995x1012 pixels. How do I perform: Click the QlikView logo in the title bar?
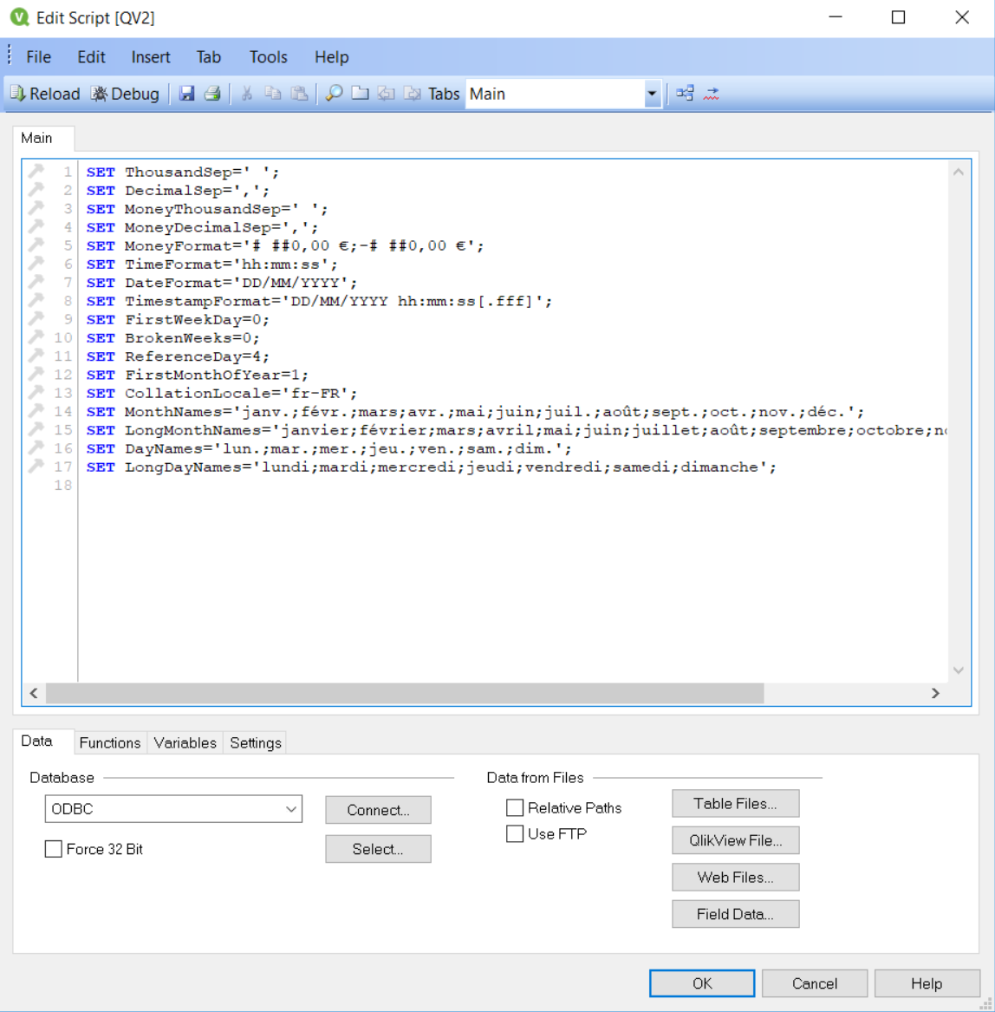point(19,17)
